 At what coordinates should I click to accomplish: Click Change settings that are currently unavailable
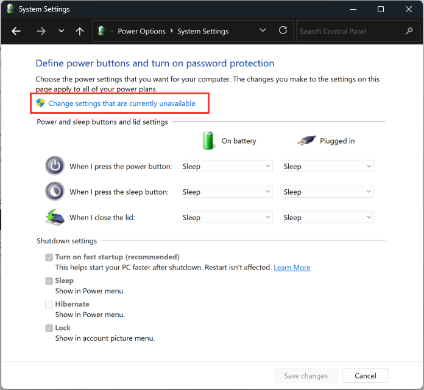[122, 103]
